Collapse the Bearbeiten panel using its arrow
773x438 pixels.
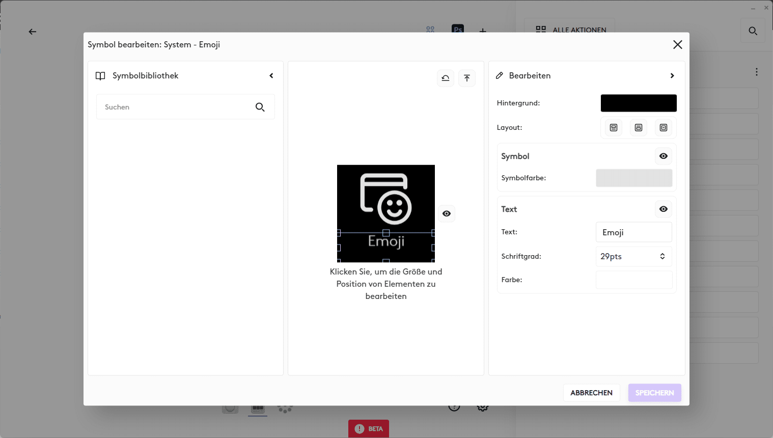pos(672,76)
